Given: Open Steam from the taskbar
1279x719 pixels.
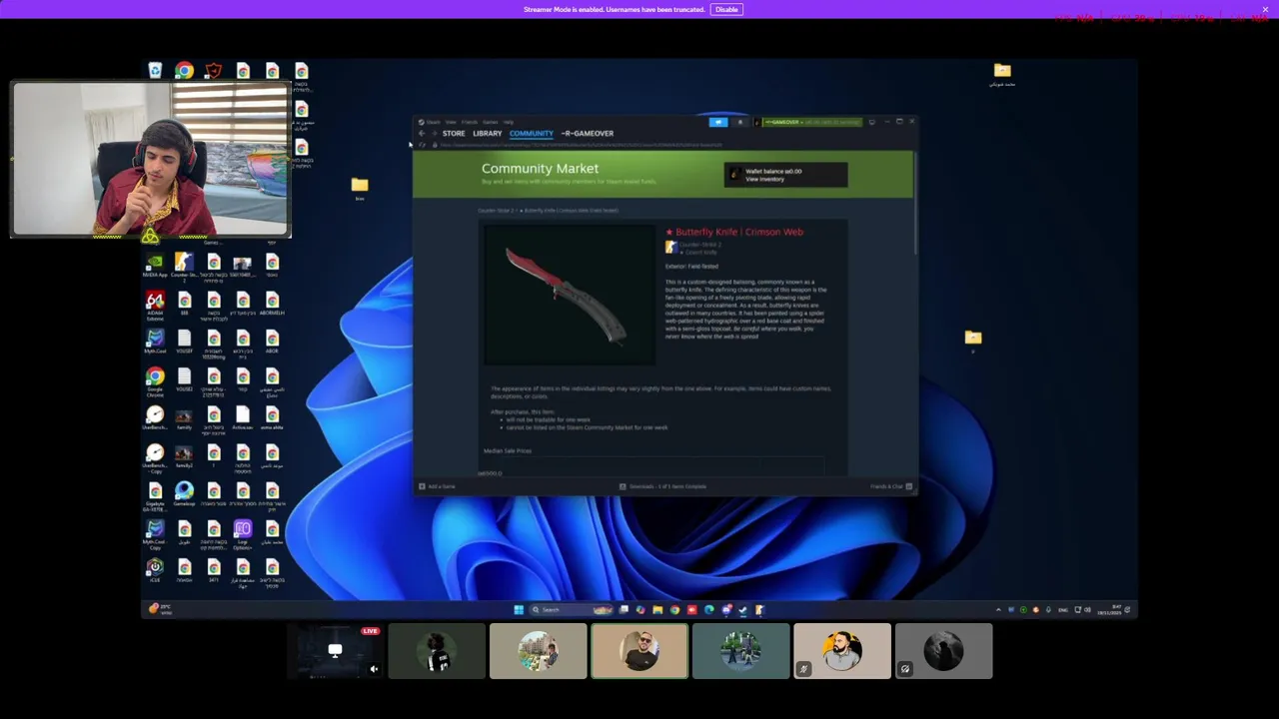Looking at the screenshot, I should click(x=742, y=609).
